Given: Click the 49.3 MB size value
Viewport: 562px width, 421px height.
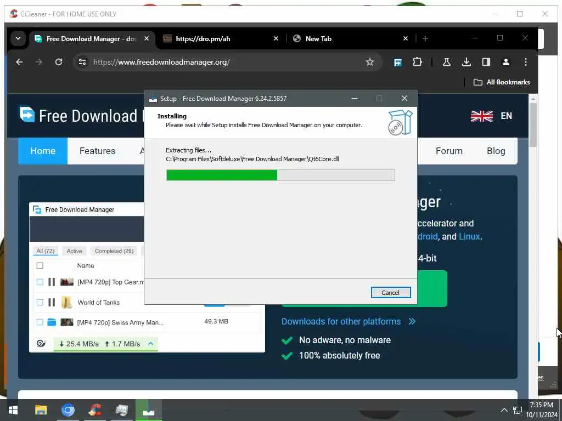Looking at the screenshot, I should (216, 321).
